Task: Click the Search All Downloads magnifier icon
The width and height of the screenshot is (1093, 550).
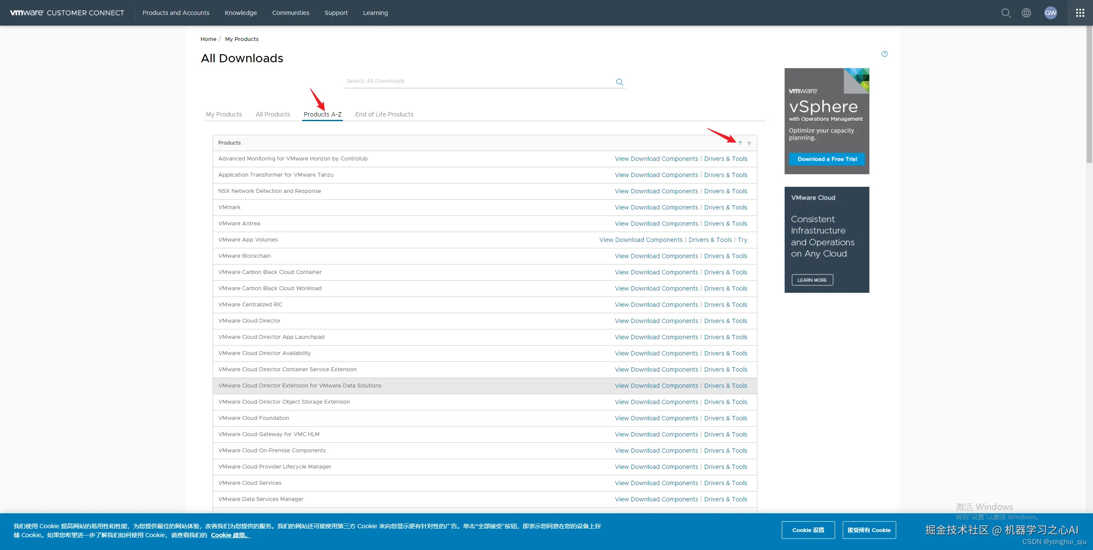Action: pyautogui.click(x=620, y=82)
